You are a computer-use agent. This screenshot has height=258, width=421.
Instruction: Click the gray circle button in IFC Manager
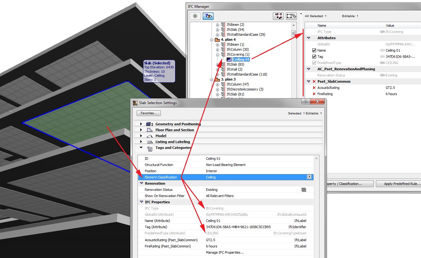pos(195,16)
